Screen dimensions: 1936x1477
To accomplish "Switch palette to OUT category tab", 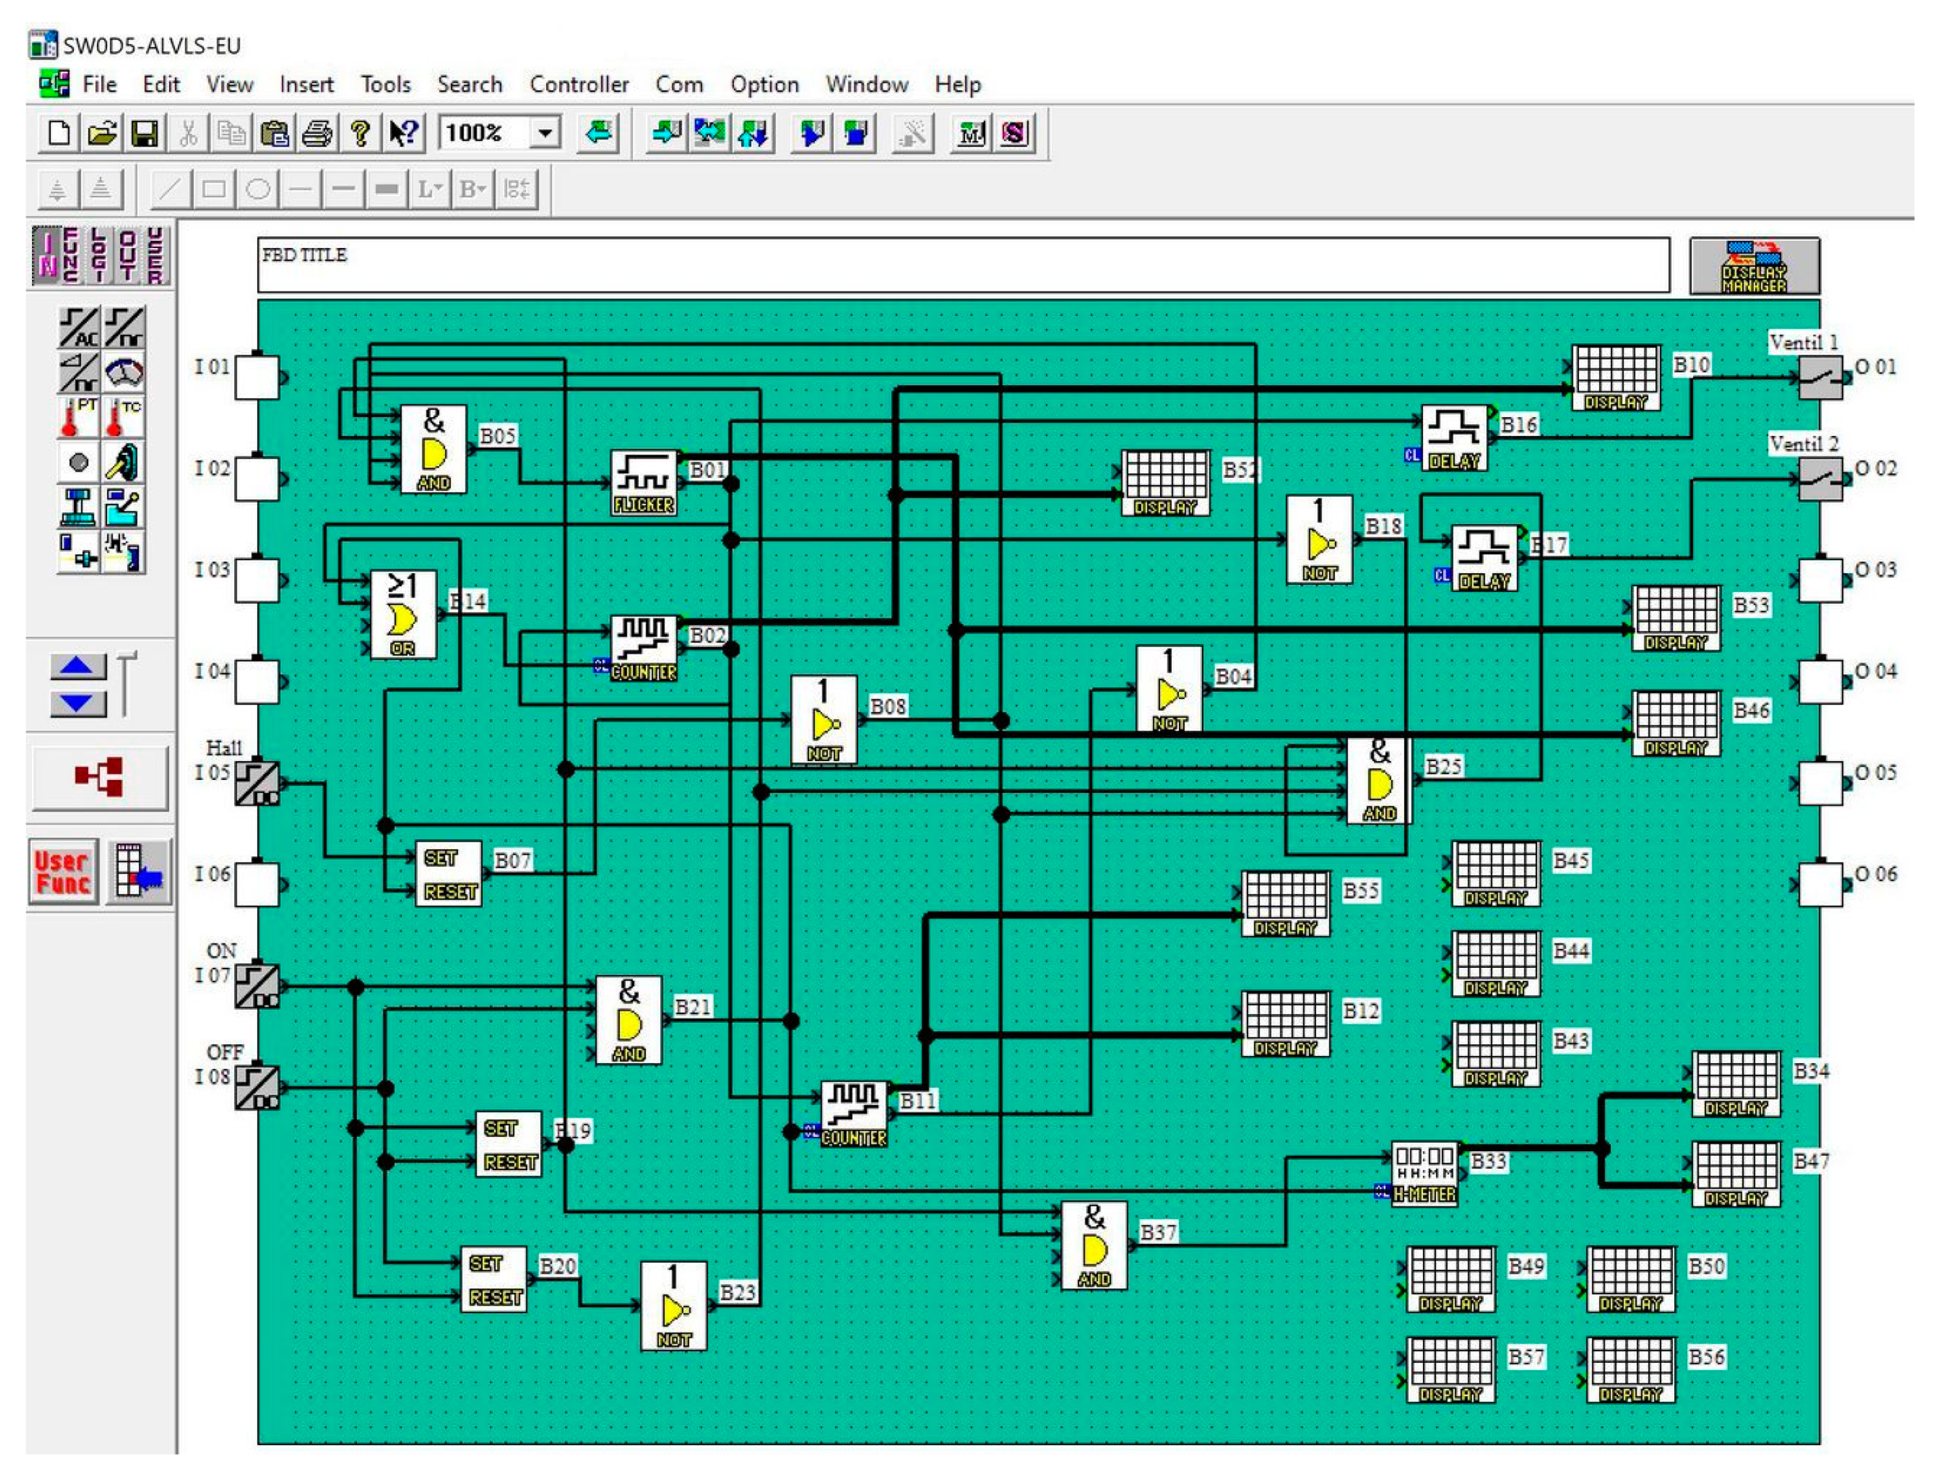I will pyautogui.click(x=128, y=255).
